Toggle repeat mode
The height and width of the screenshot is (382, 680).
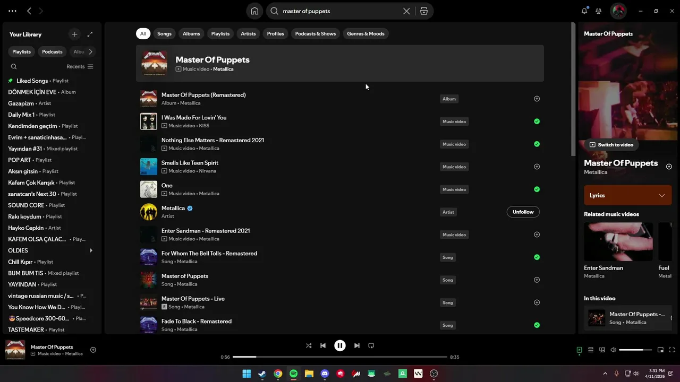[x=371, y=345]
